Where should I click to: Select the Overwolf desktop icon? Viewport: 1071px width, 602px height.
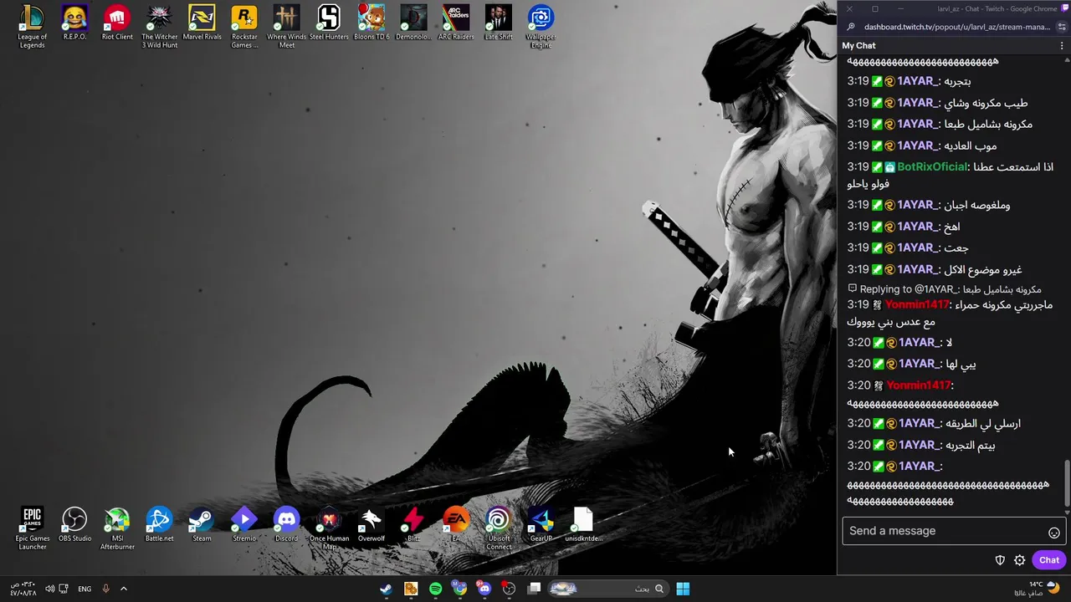tap(372, 525)
